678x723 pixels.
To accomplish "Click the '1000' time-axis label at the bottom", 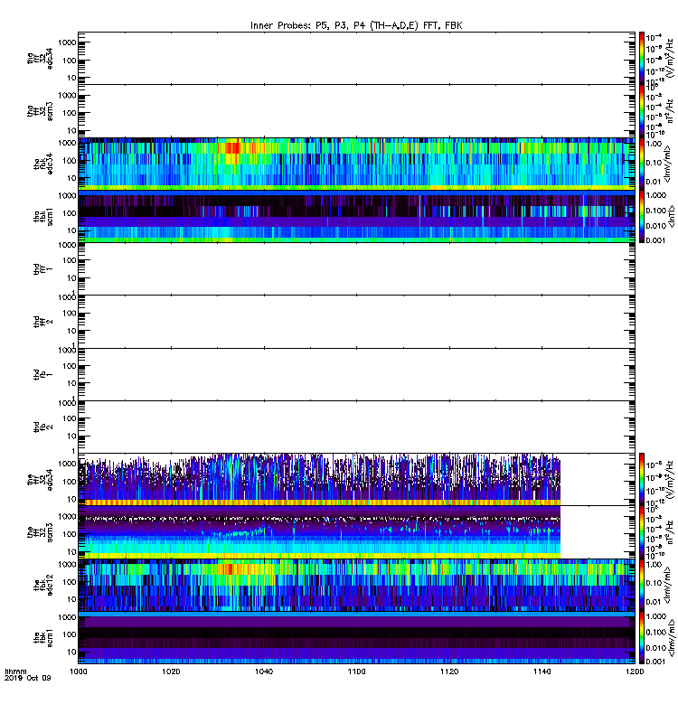I will 78,671.
